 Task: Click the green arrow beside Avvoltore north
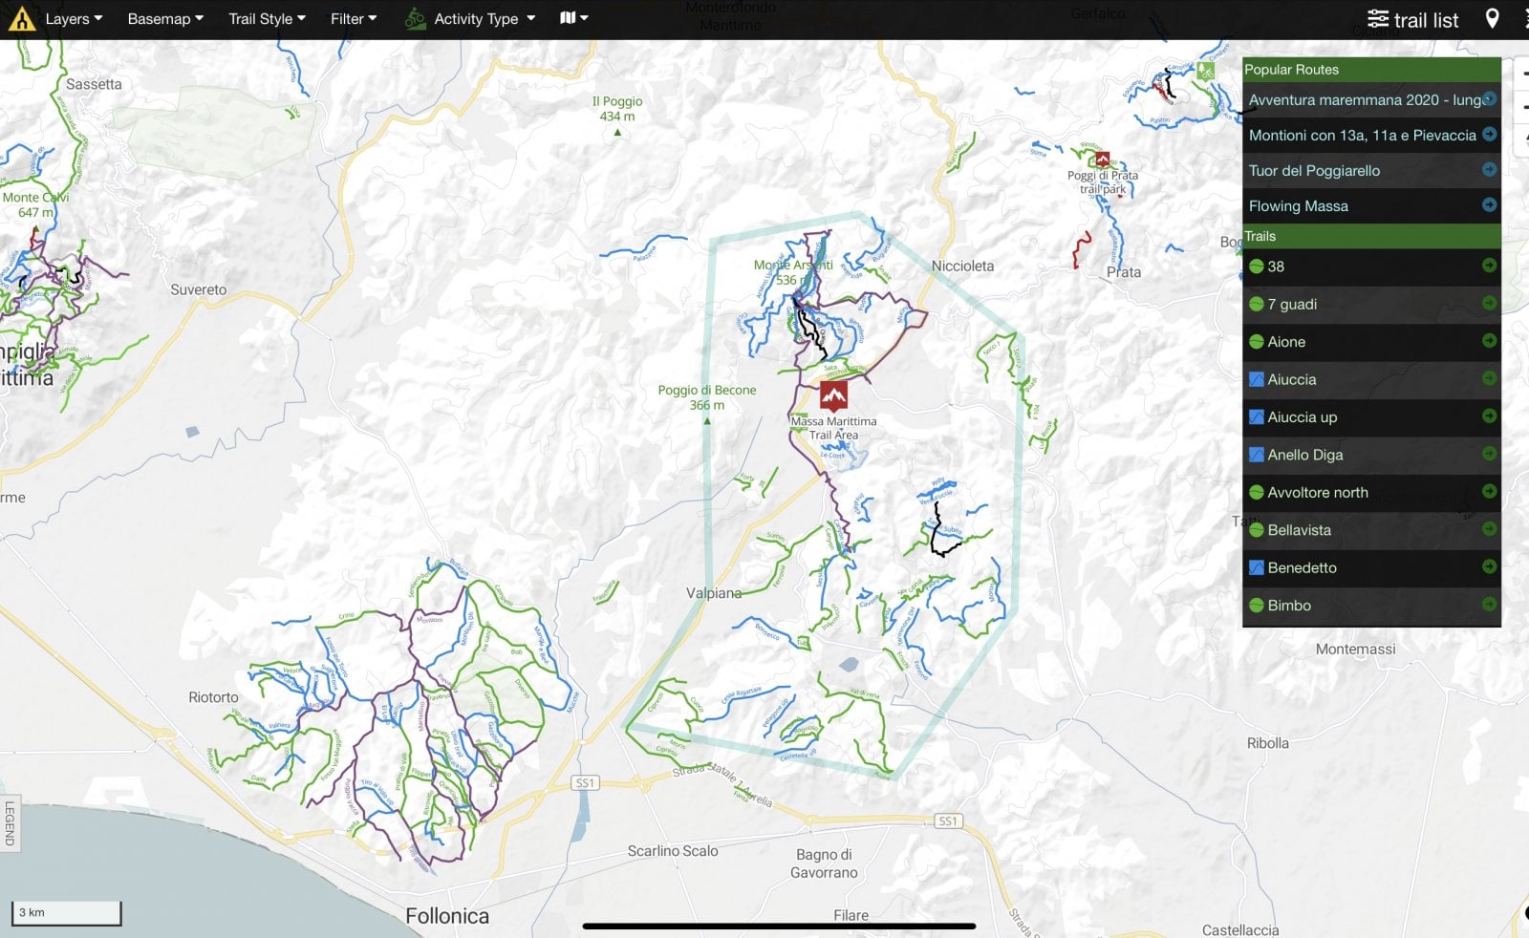point(1489,491)
